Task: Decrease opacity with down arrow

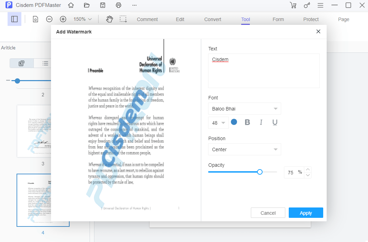Action: pyautogui.click(x=308, y=175)
